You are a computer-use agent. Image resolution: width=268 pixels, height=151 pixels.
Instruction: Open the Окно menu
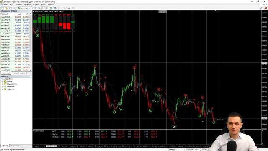pos(44,5)
